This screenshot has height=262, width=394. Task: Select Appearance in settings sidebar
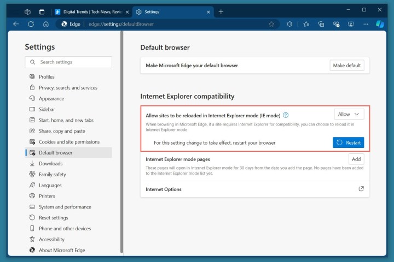[51, 99]
